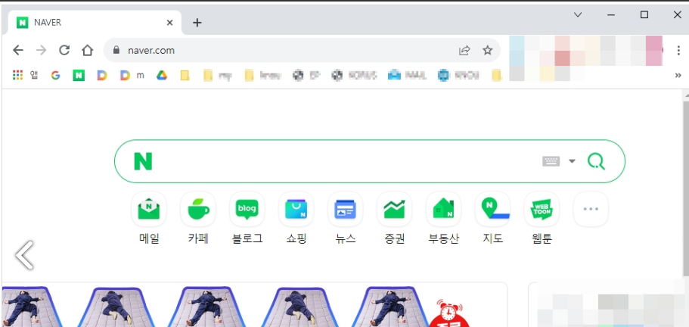The image size is (689, 327).
Task: Open the Google bookmark icon
Action: coord(55,76)
